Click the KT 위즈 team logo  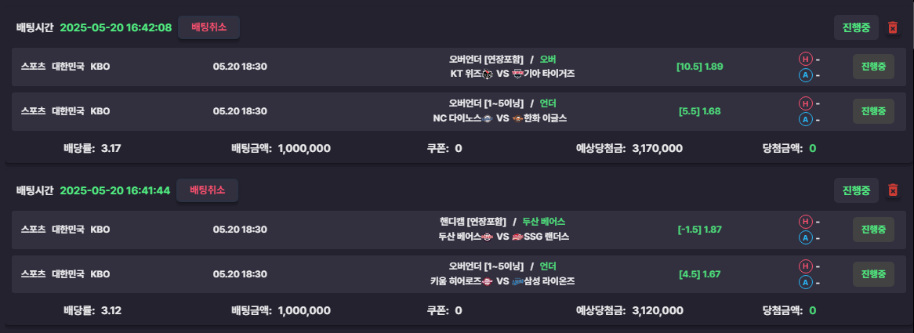coord(488,74)
